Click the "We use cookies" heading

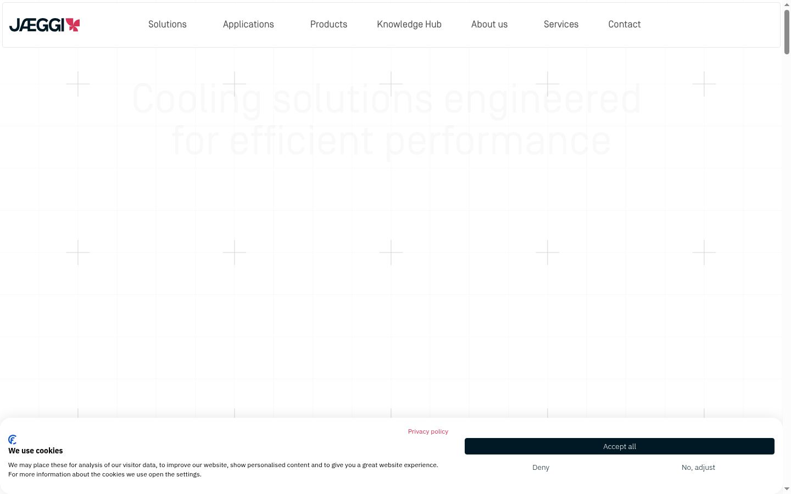(x=36, y=451)
